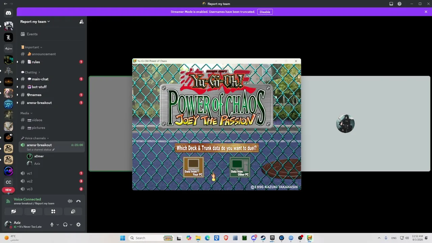Open the GR server icon
432x243 pixels.
tap(8, 137)
